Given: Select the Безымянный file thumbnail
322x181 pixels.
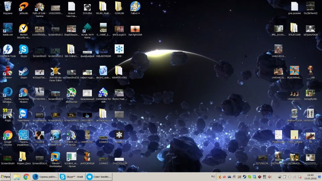Looking at the screenshot, I should (x=87, y=95).
